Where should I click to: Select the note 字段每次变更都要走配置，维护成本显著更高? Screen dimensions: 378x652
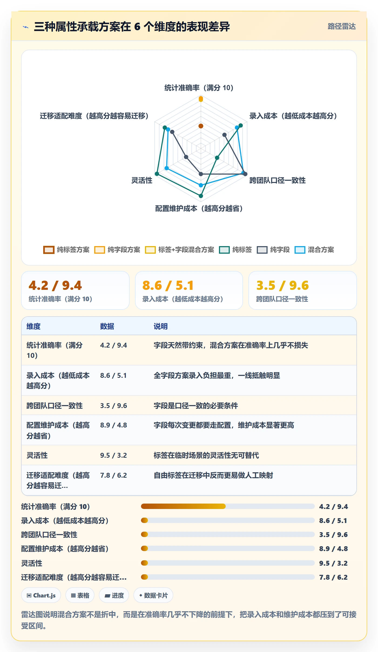point(224,425)
